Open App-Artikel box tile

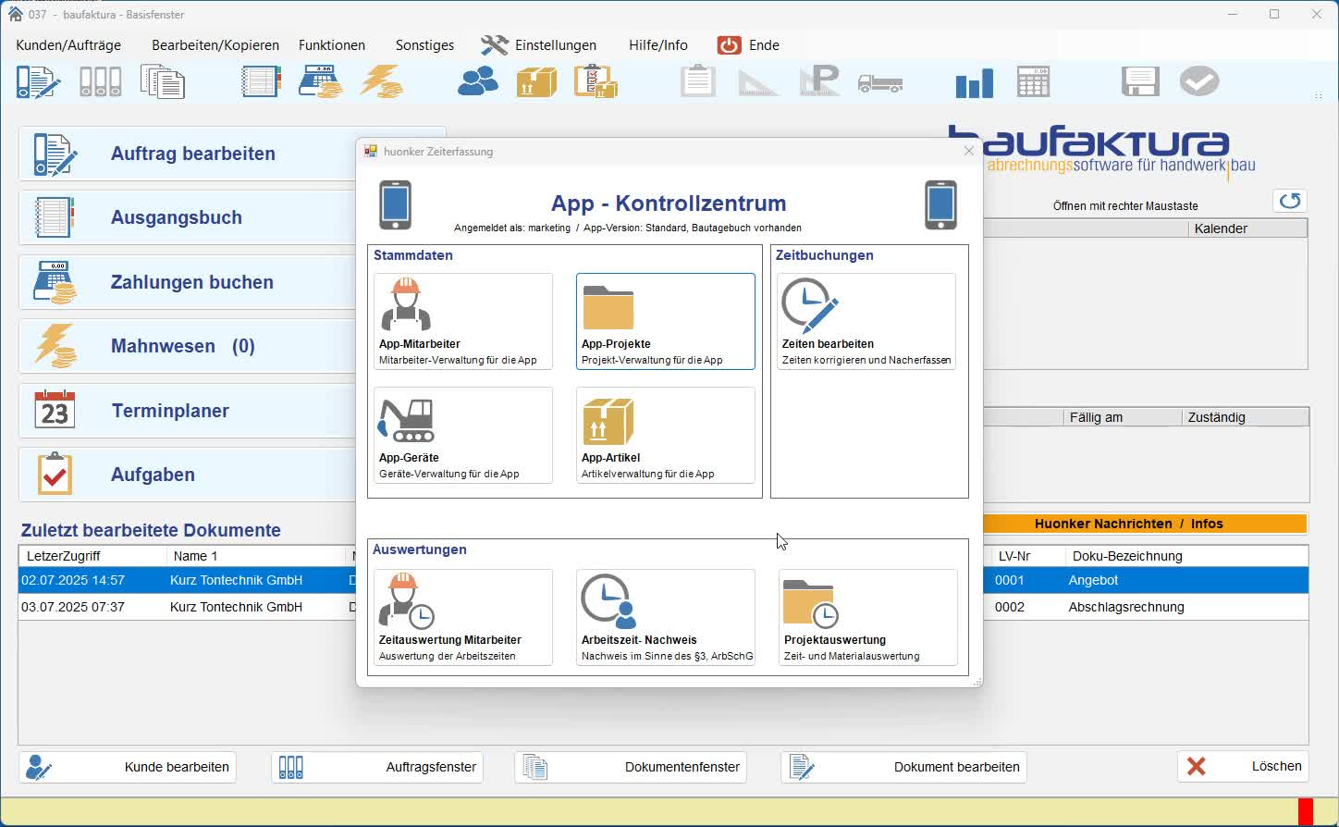(665, 435)
